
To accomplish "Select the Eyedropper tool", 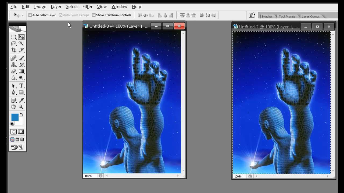I will point(21,100).
